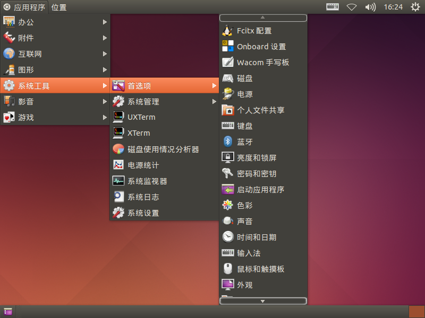Viewport: 425px width, 318px height.
Task: Open 个人文件共享 folder icon
Action: (228, 110)
